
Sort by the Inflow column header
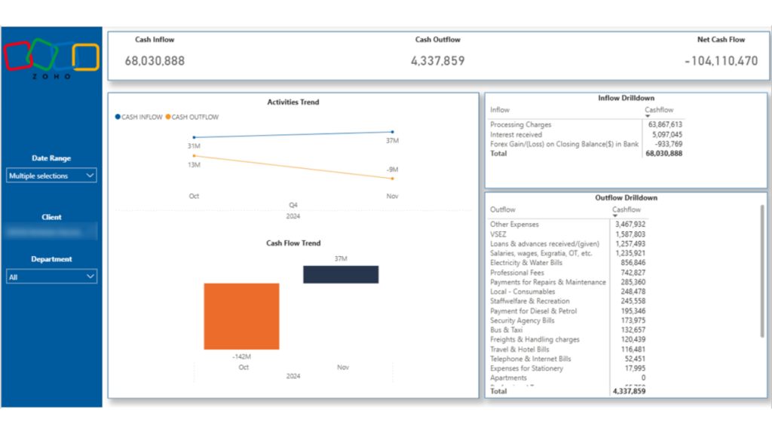point(500,110)
